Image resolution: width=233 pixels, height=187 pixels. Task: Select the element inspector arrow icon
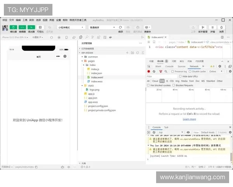point(149,67)
